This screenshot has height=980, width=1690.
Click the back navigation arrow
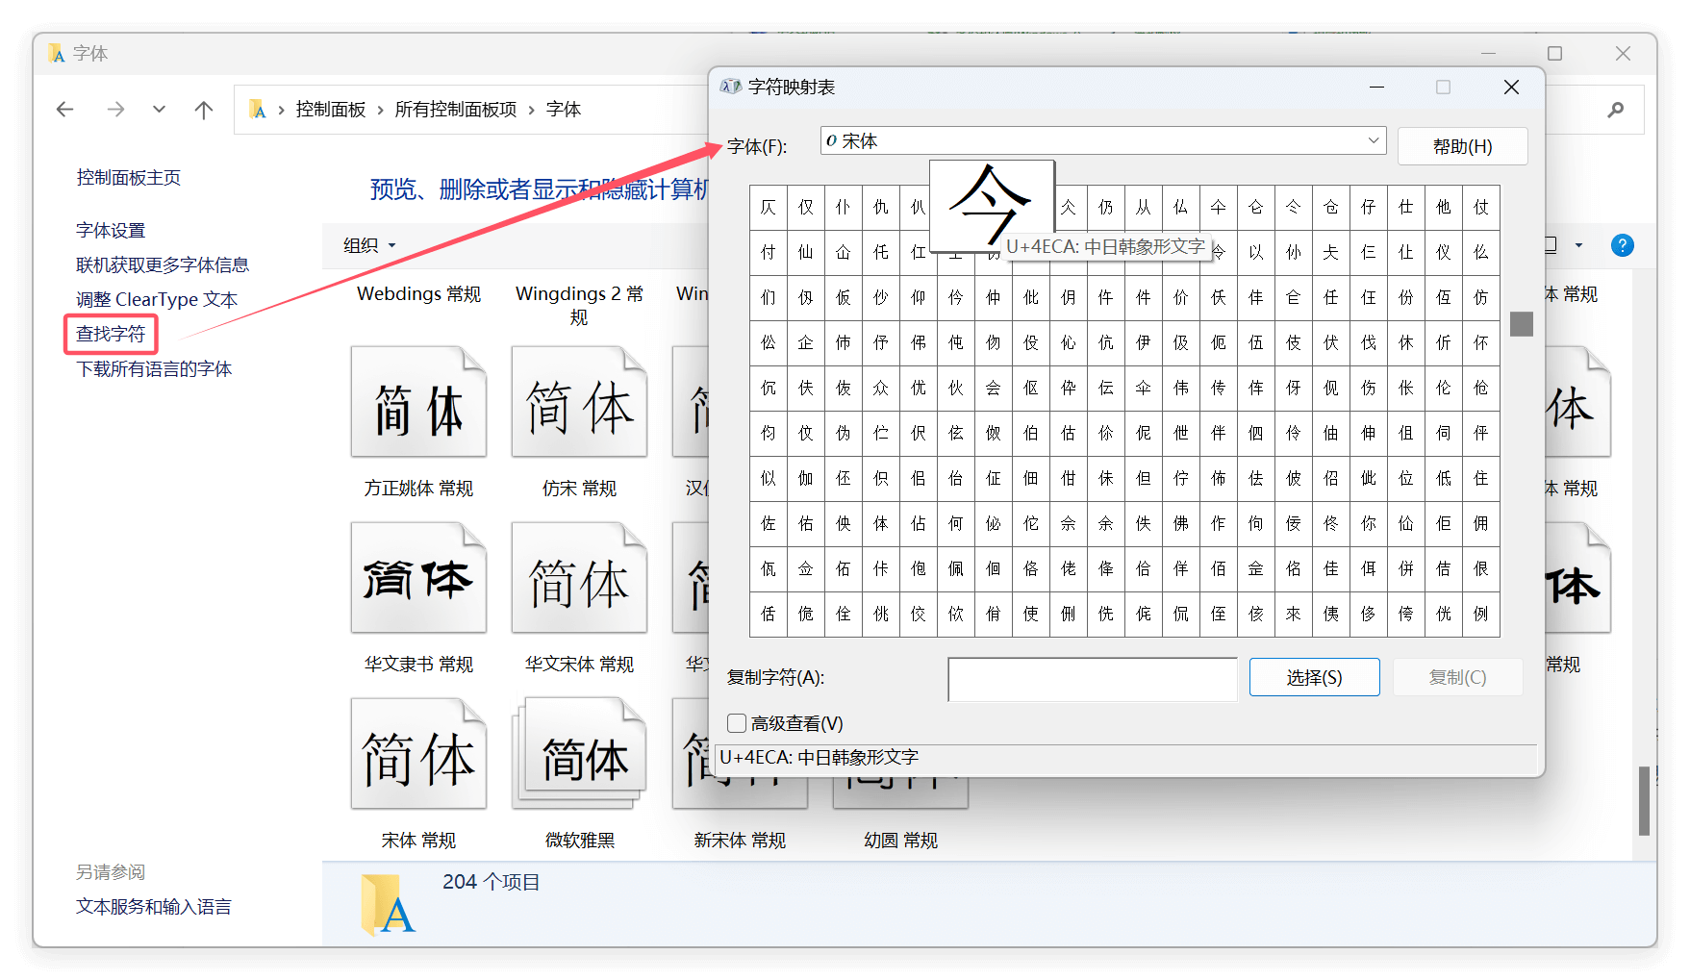pyautogui.click(x=64, y=109)
